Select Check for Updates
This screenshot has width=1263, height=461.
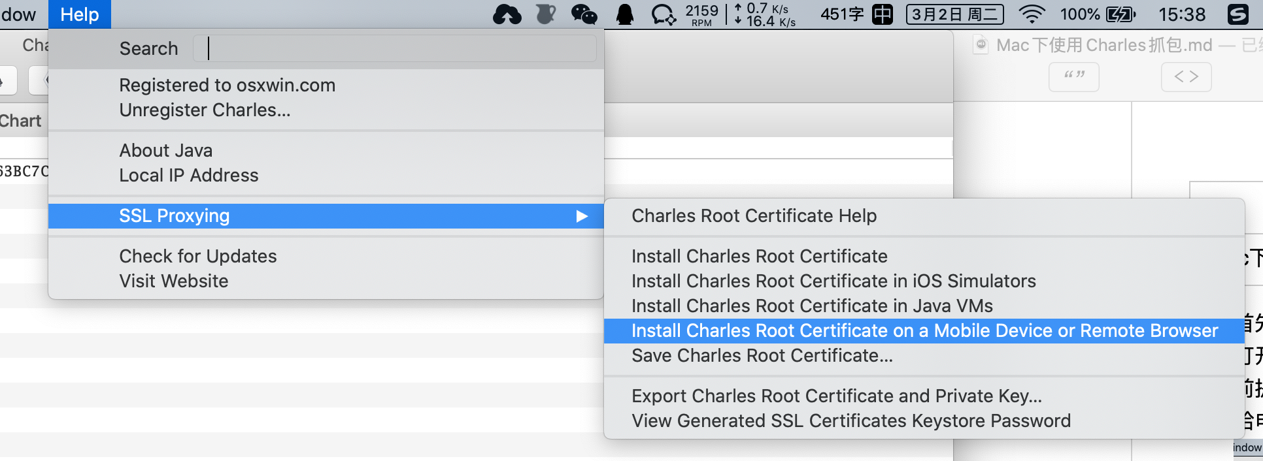(x=198, y=257)
